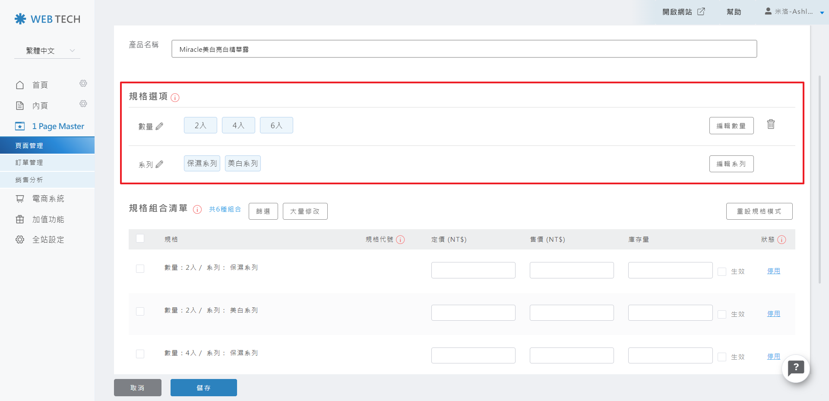
Task: Click the trash icon for 數量 spec
Action: [771, 124]
